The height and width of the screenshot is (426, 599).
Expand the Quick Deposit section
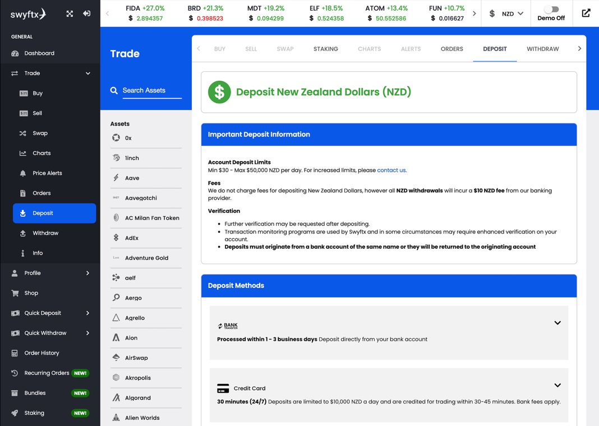(88, 313)
